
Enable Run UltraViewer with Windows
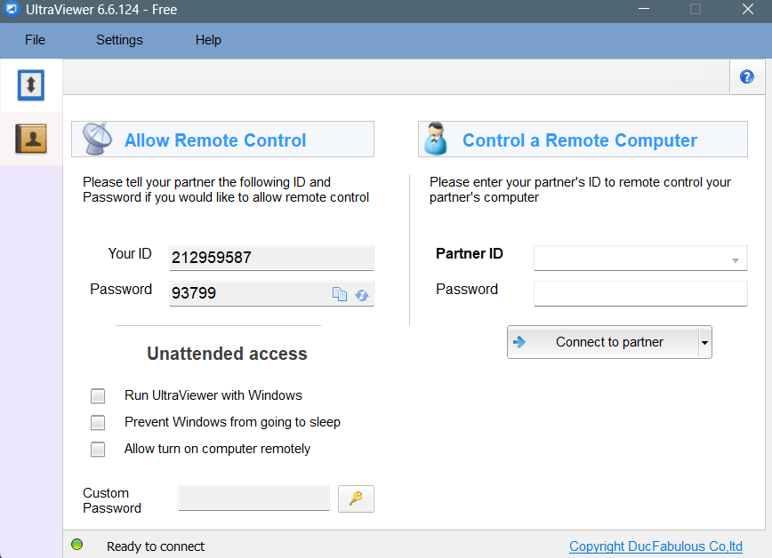(x=98, y=396)
